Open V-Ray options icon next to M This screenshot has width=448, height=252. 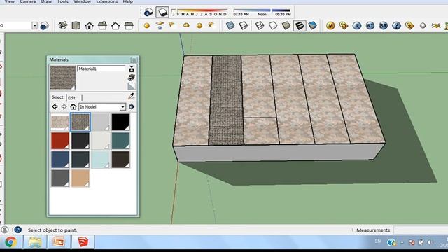(x=344, y=26)
